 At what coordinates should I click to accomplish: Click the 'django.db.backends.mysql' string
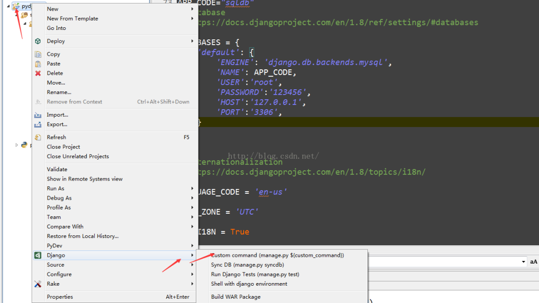tap(325, 62)
